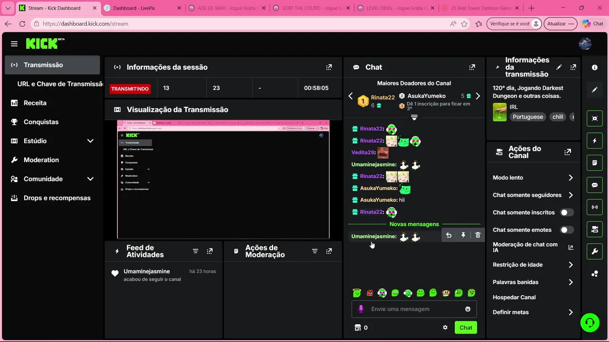Open the gift shop icon below chat
The image size is (609, 342).
tap(358, 328)
